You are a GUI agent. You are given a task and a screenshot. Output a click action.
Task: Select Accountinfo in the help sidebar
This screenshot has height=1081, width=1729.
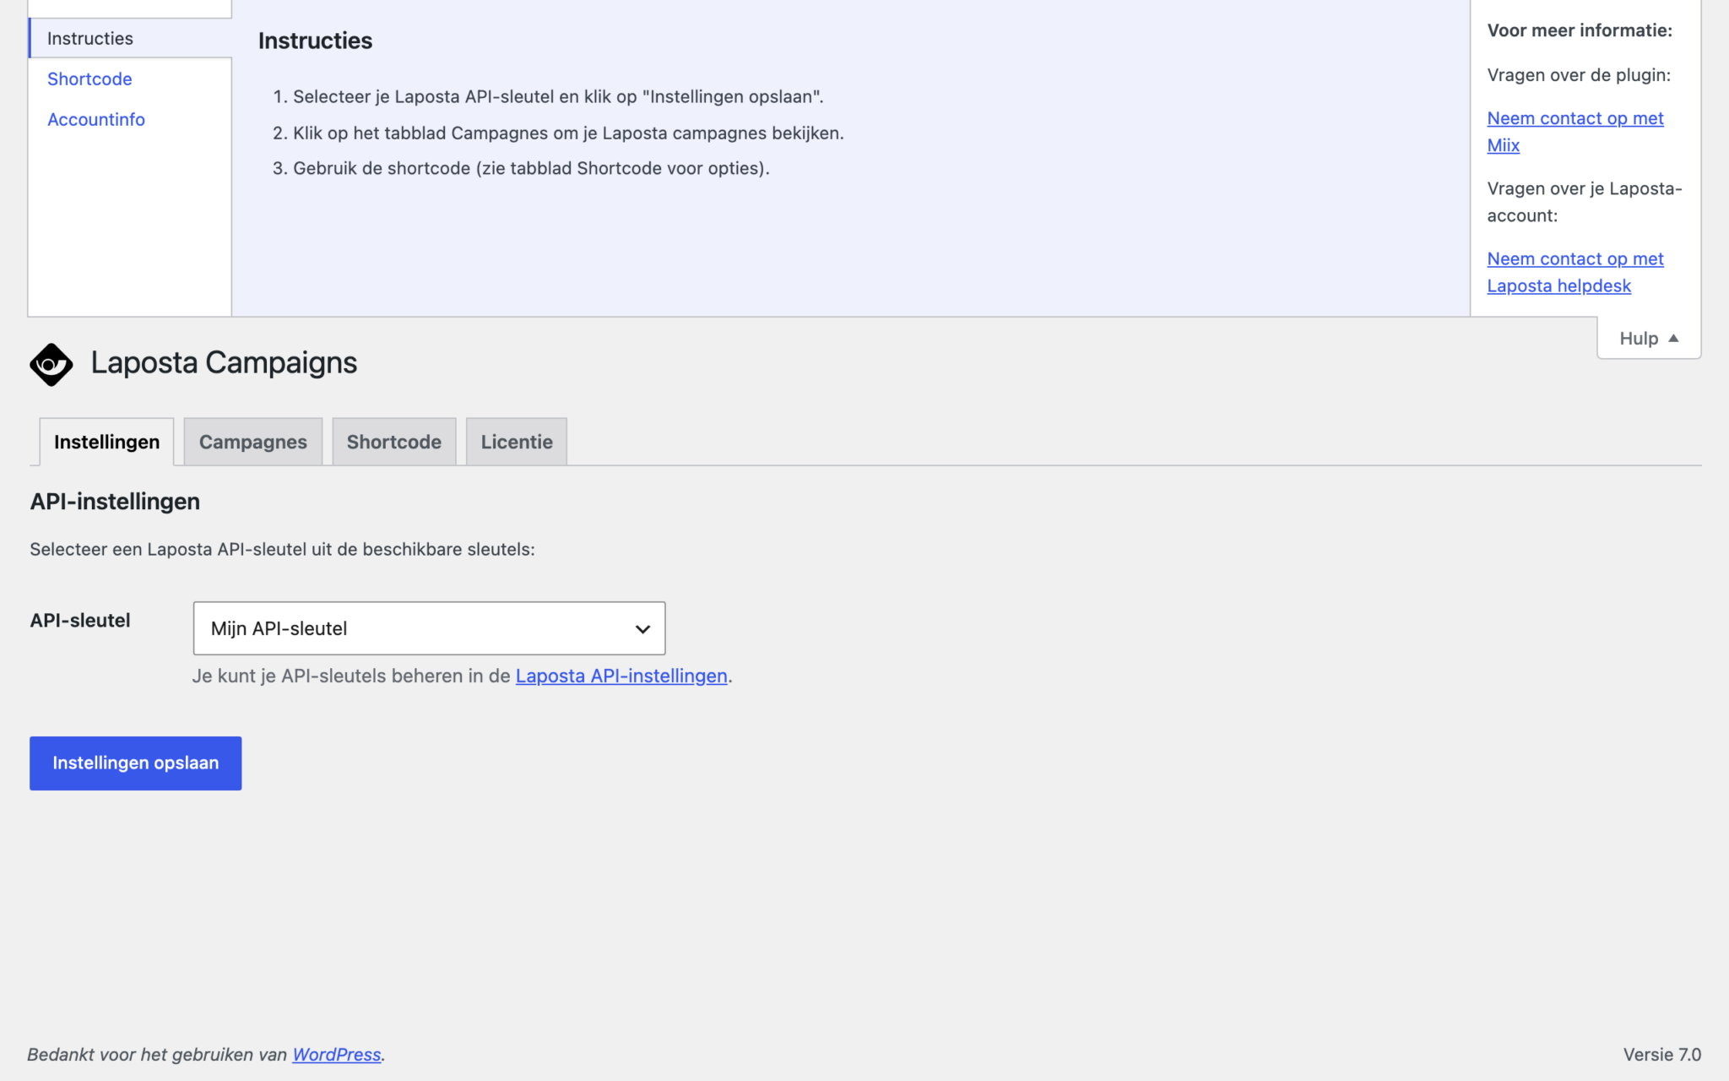(96, 119)
